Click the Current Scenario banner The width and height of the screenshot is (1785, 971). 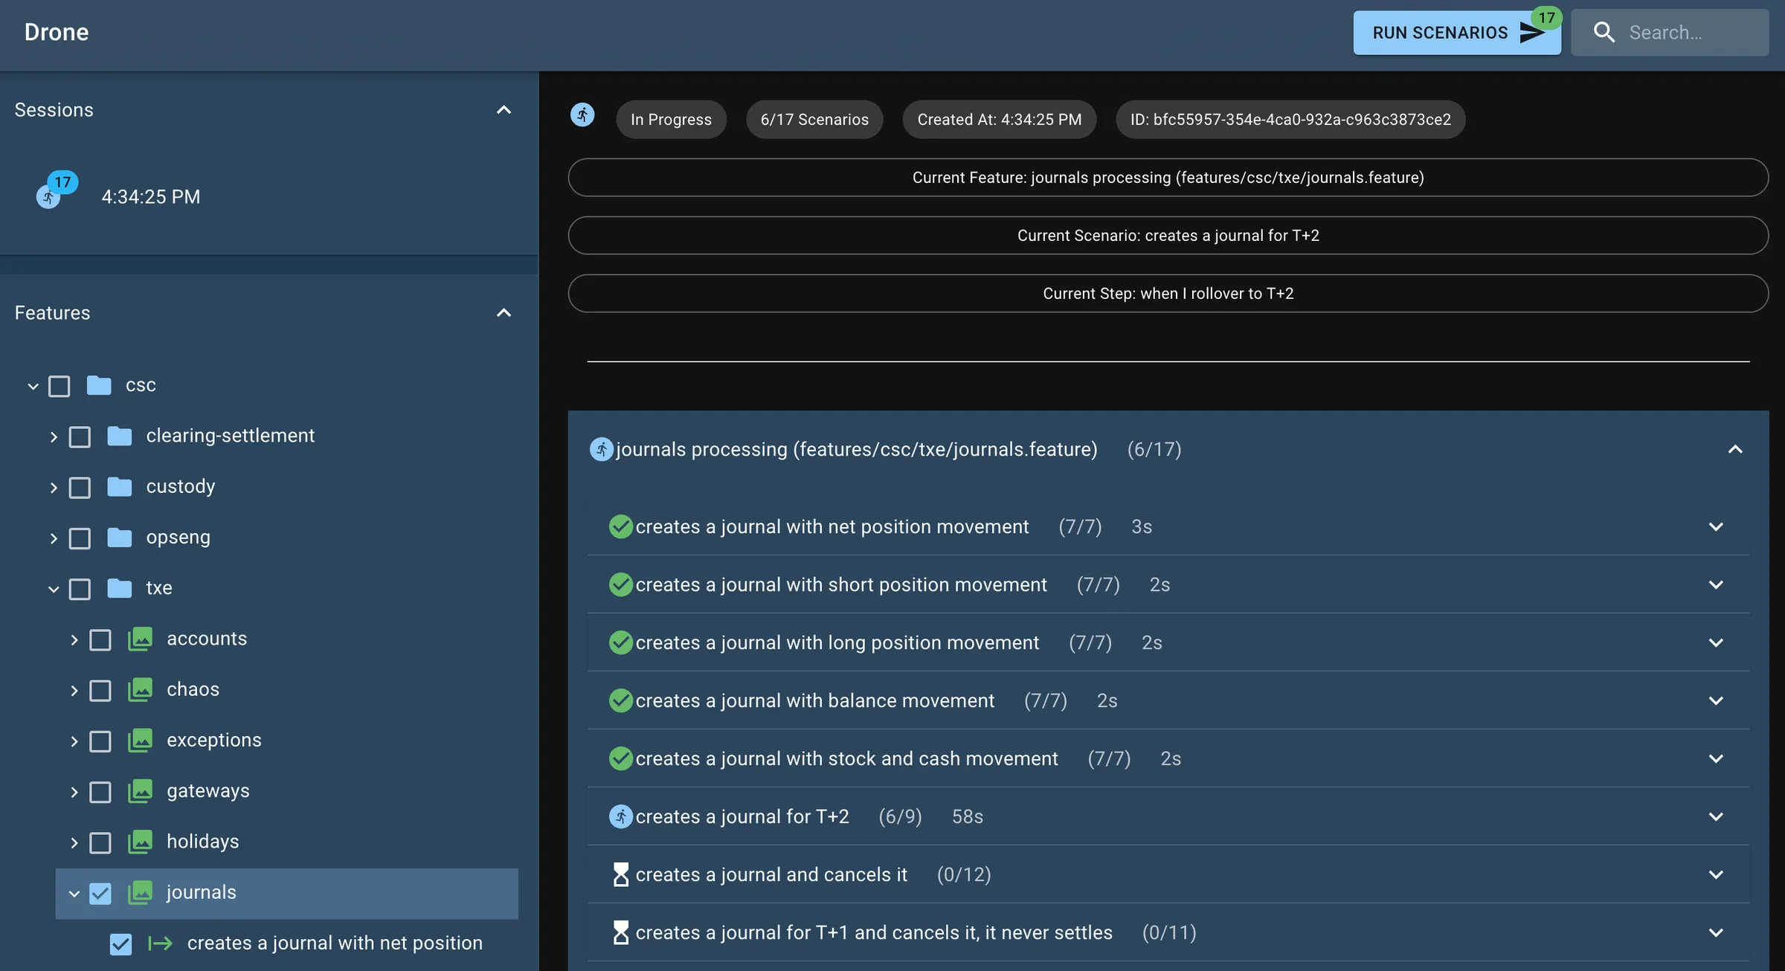pyautogui.click(x=1168, y=236)
